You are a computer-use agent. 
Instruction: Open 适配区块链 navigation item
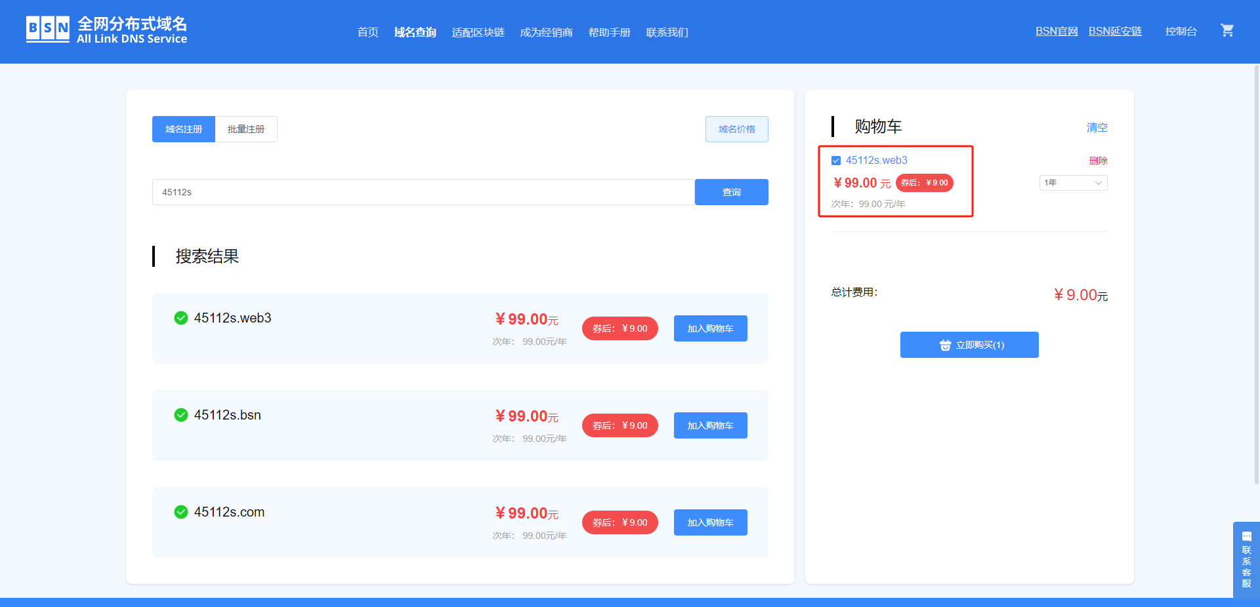pos(478,32)
